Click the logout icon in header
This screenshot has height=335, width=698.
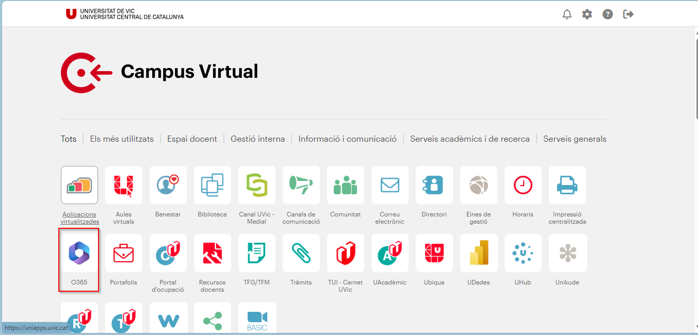628,14
